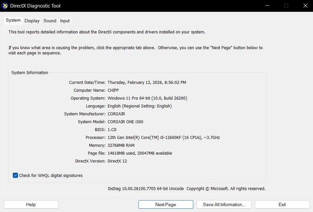Switch to the Display tab
Screen dimensions: 313x212
32,21
